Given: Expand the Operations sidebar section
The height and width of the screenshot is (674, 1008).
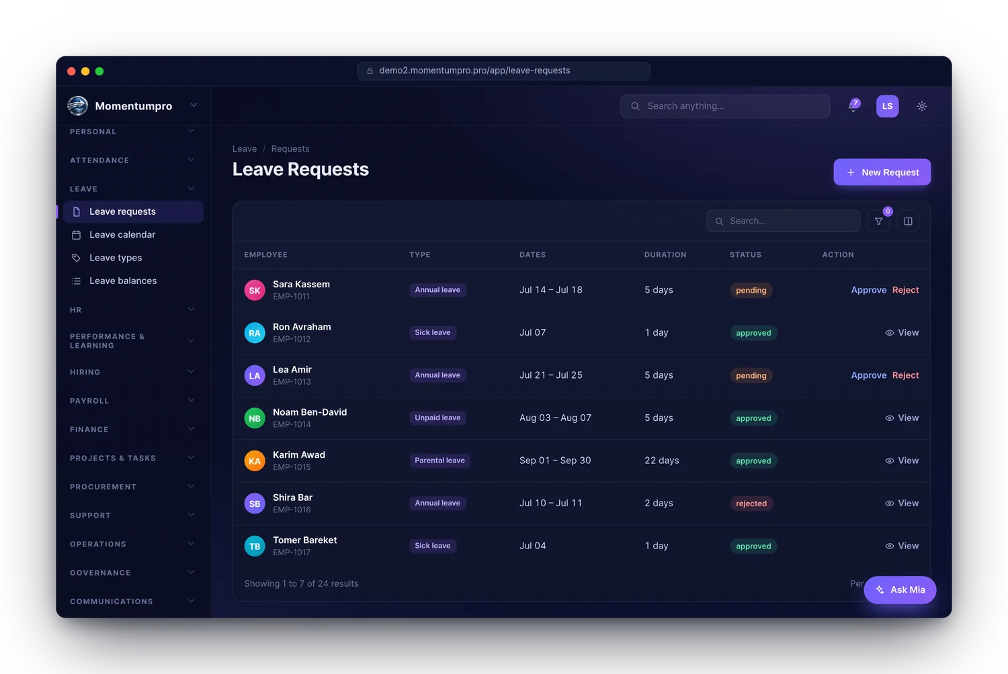Looking at the screenshot, I should [x=191, y=544].
